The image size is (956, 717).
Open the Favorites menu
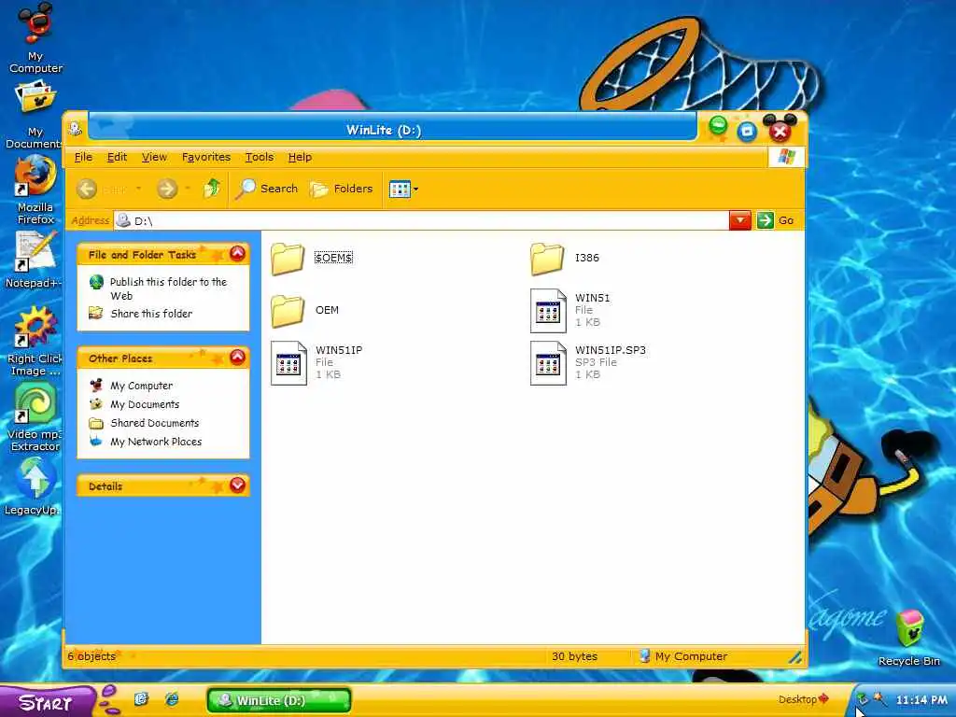pos(206,157)
